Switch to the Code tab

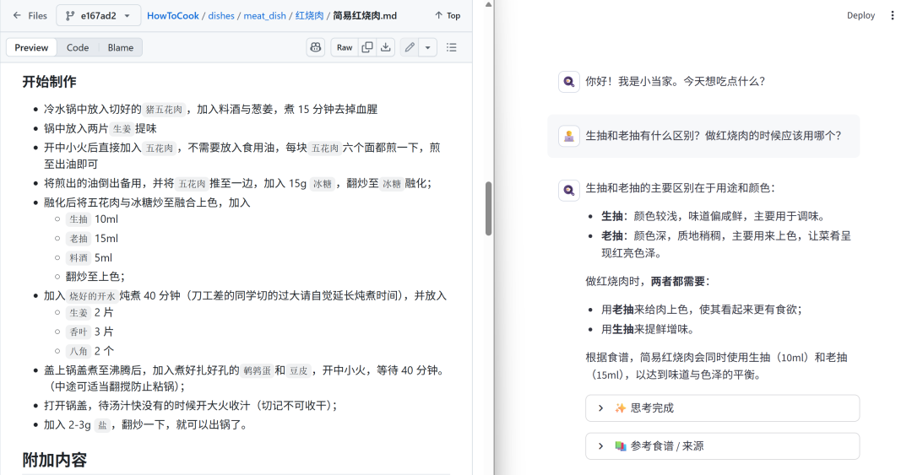coord(78,48)
